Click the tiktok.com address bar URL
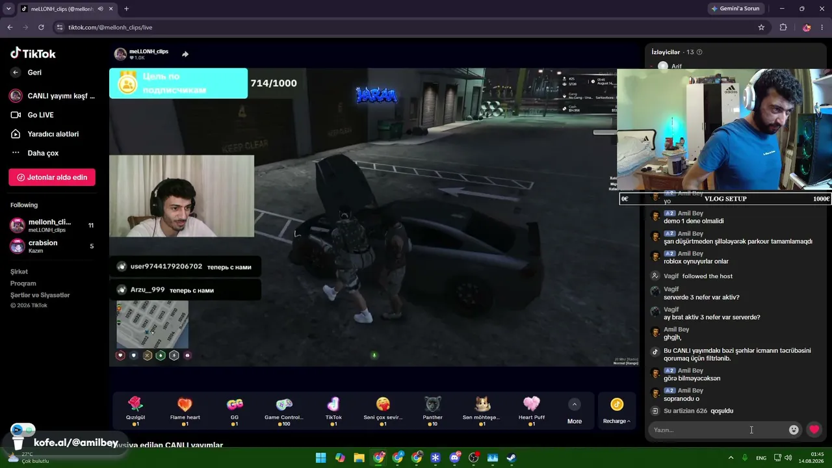This screenshot has height=468, width=832. (110, 27)
